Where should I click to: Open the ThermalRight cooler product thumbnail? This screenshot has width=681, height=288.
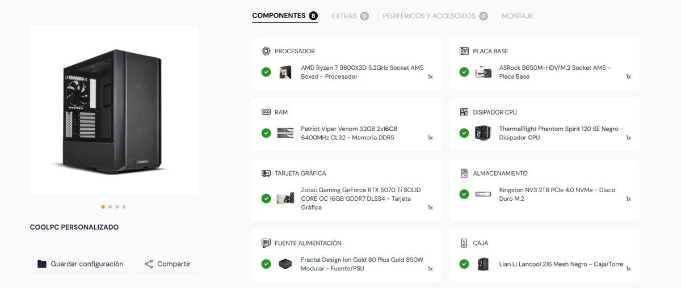coord(483,133)
